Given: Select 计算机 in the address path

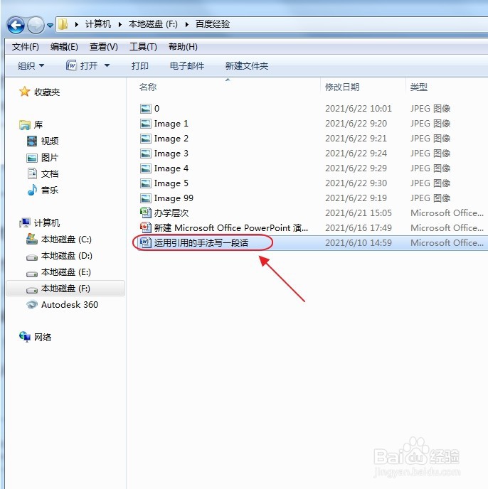Looking at the screenshot, I should pos(98,24).
